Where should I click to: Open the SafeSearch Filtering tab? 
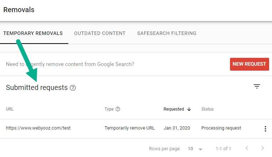coord(167,33)
